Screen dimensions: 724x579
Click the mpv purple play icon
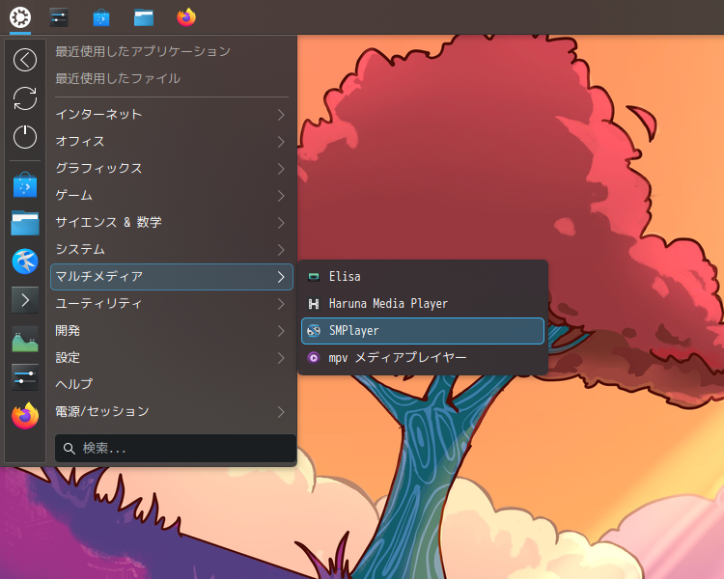click(314, 358)
